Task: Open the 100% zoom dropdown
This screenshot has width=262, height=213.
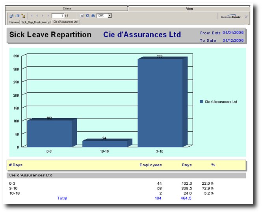Action: (x=110, y=16)
